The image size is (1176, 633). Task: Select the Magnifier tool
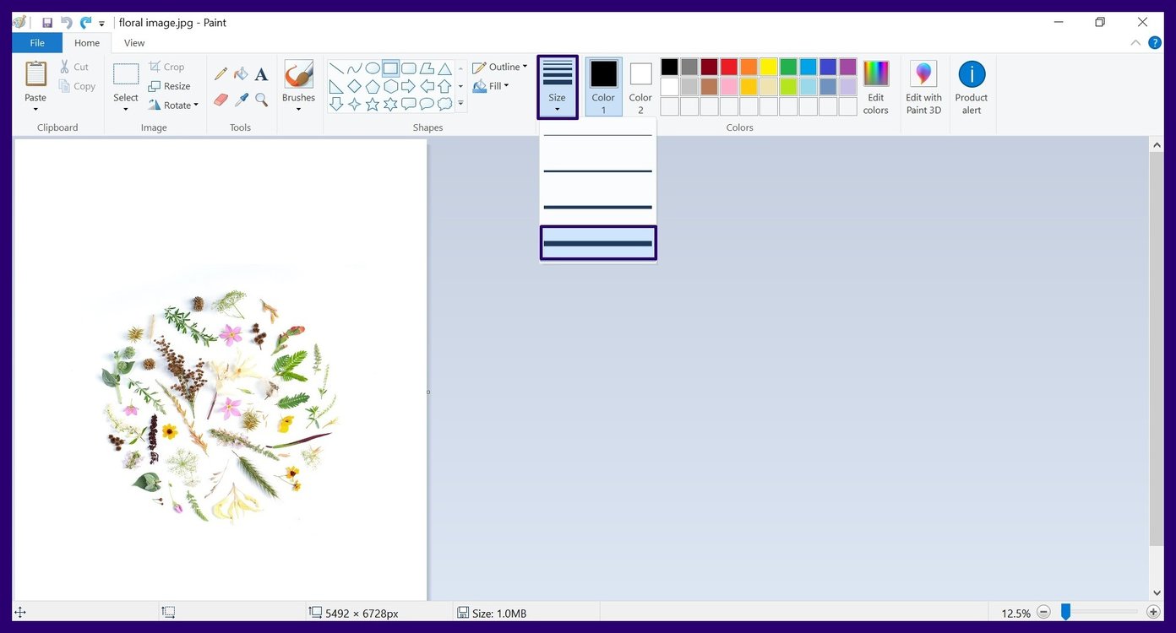pyautogui.click(x=261, y=99)
